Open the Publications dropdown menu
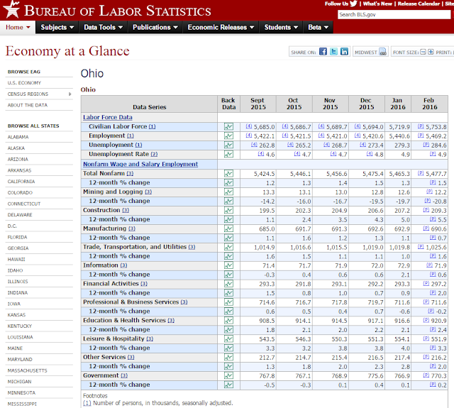The width and height of the screenshot is (454, 408). (x=155, y=27)
